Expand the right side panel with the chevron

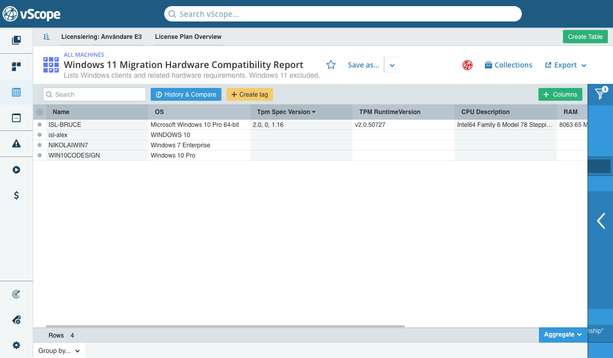[x=601, y=221]
